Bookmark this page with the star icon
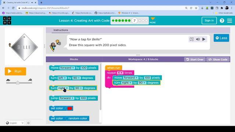235x132 pixels. tap(196, 8)
